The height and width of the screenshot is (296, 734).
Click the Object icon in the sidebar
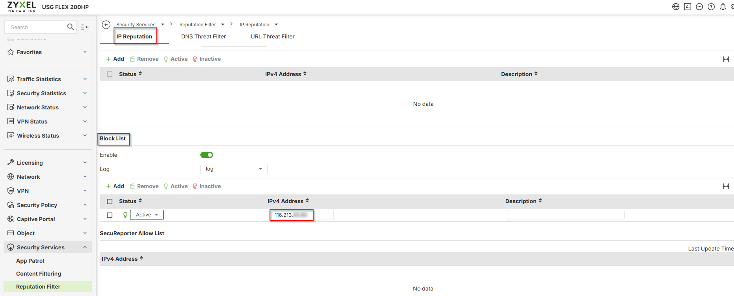coord(11,233)
